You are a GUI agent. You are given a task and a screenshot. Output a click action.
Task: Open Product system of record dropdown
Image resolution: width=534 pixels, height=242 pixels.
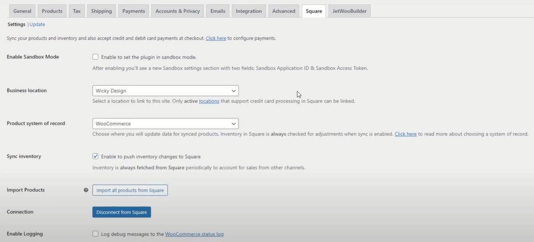[165, 123]
